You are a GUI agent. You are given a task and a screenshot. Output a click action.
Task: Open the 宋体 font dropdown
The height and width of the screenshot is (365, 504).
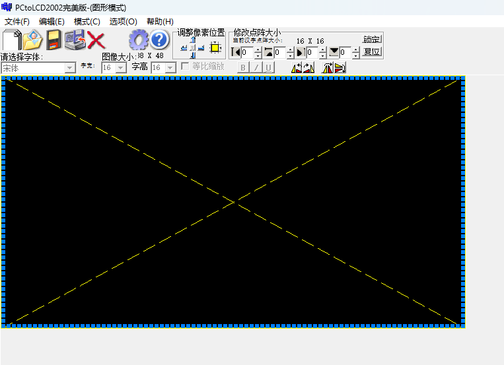click(69, 68)
